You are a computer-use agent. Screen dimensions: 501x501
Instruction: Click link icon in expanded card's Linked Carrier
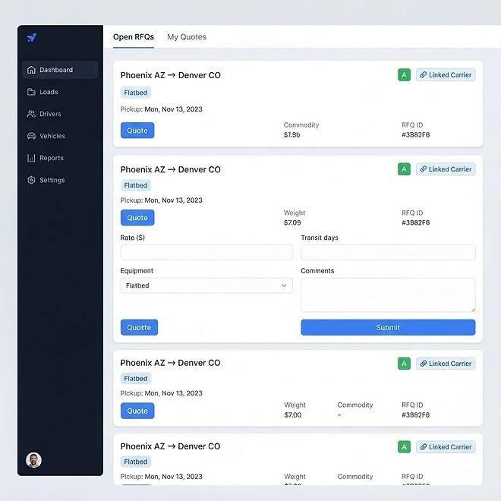pyautogui.click(x=423, y=169)
